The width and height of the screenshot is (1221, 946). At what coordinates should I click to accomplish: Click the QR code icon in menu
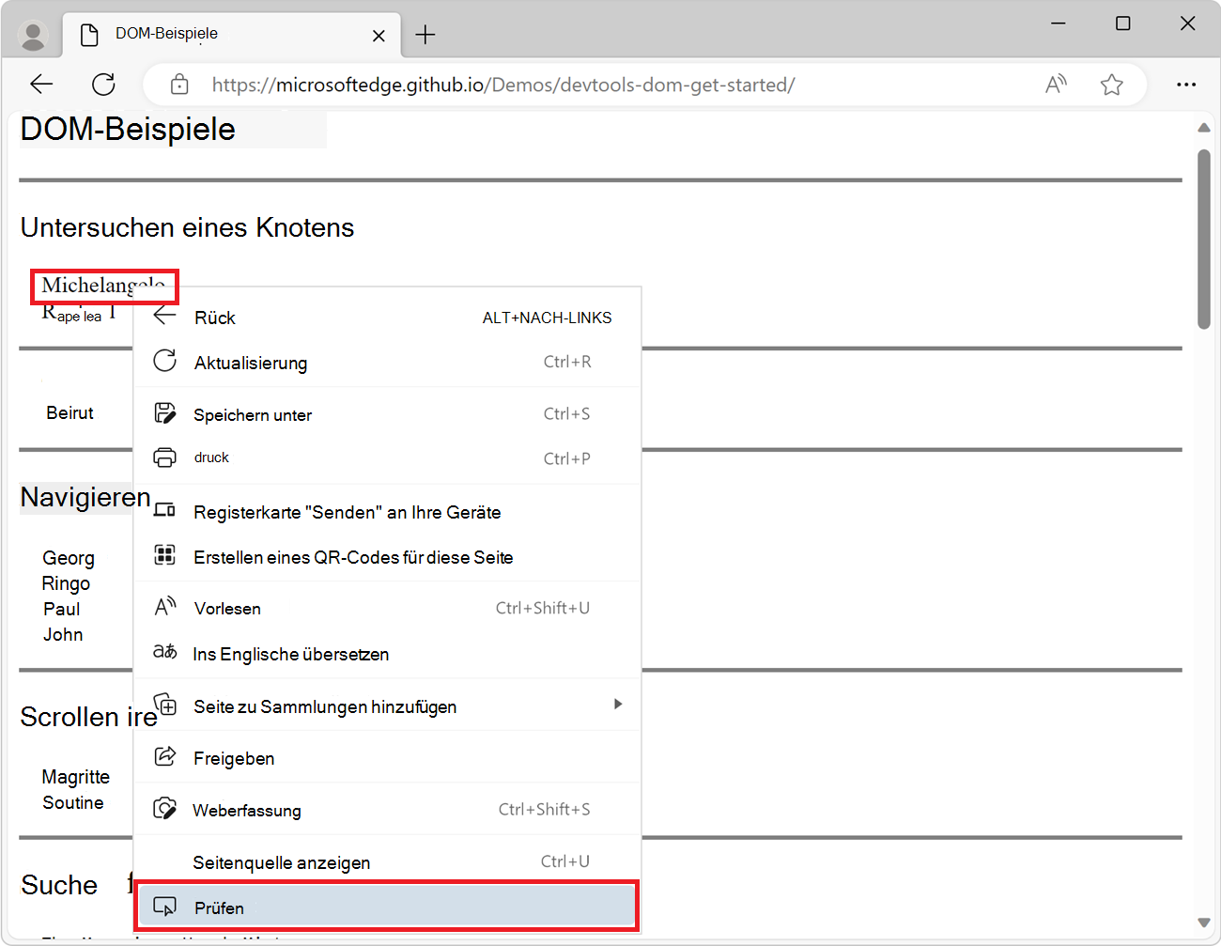point(165,555)
